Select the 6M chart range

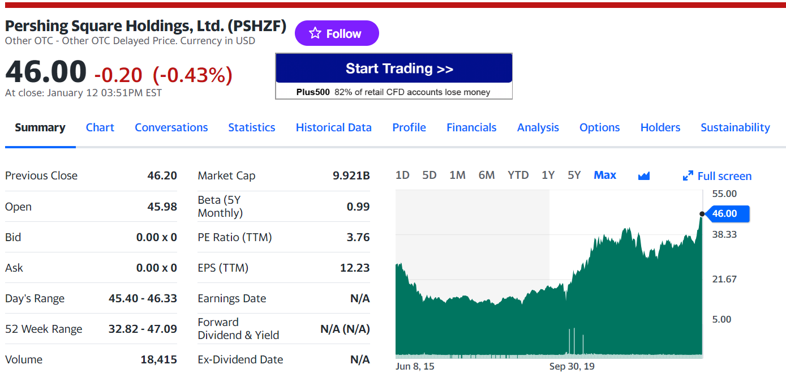(487, 175)
